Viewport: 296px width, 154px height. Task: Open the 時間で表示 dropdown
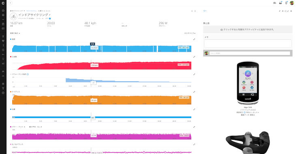coord(15,33)
